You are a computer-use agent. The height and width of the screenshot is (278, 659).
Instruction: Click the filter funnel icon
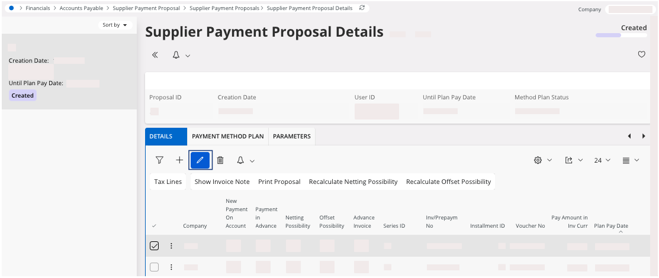(x=159, y=160)
